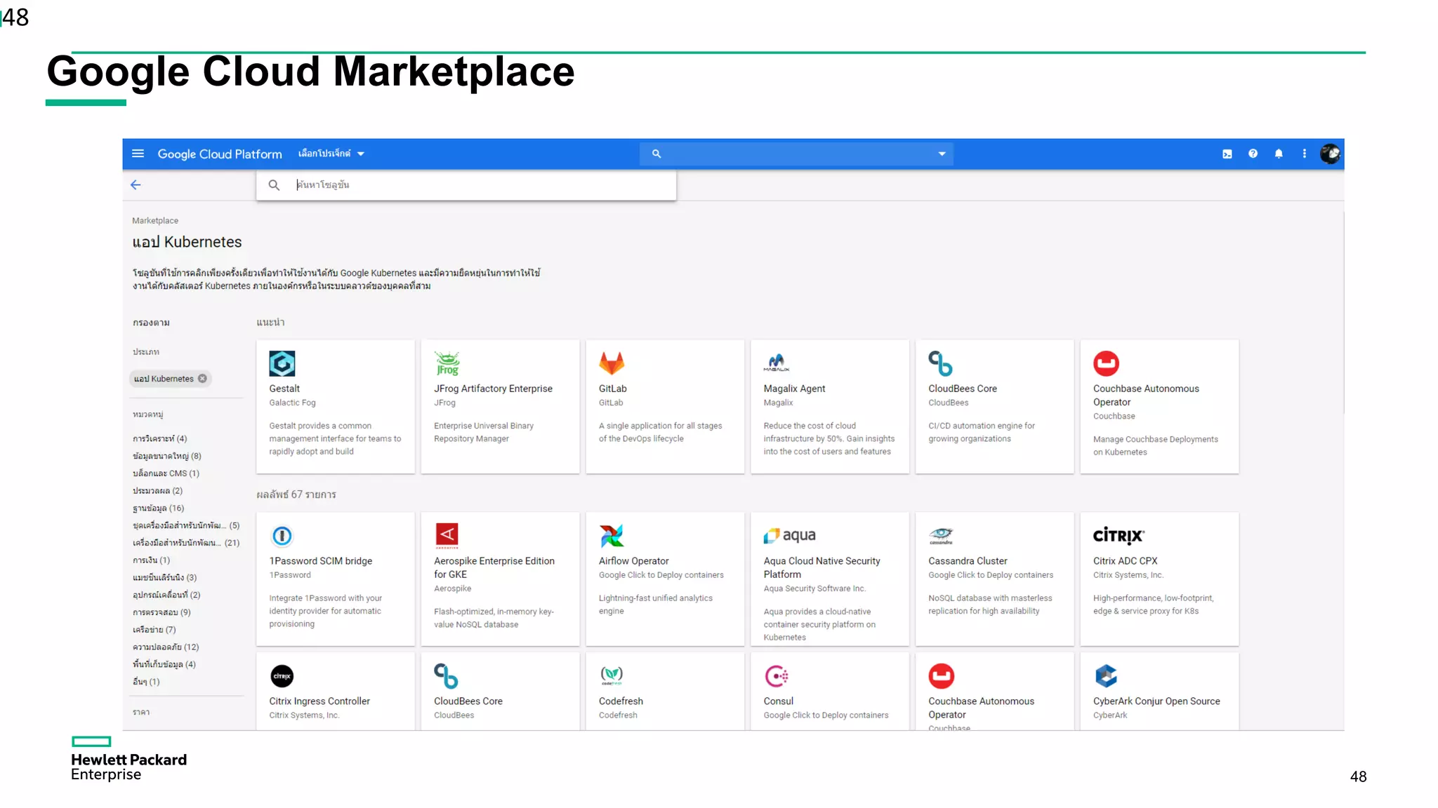The height and width of the screenshot is (808, 1438).
Task: Open notifications bell icon
Action: click(1279, 154)
